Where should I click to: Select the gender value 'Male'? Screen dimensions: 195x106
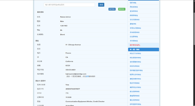62,21
